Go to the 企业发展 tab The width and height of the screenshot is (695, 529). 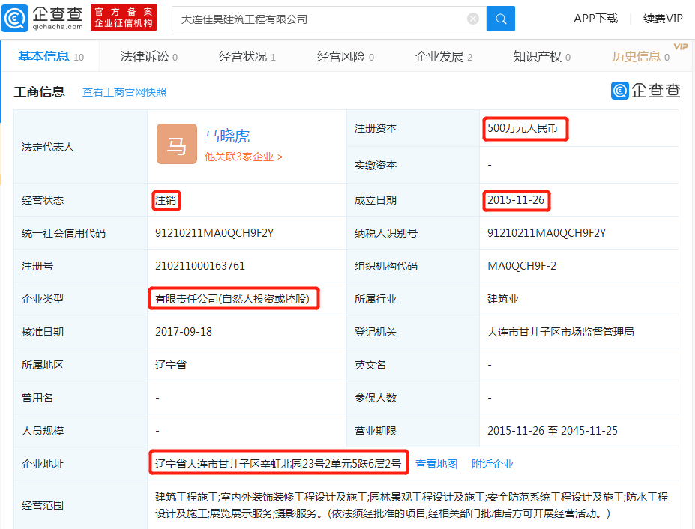click(444, 57)
